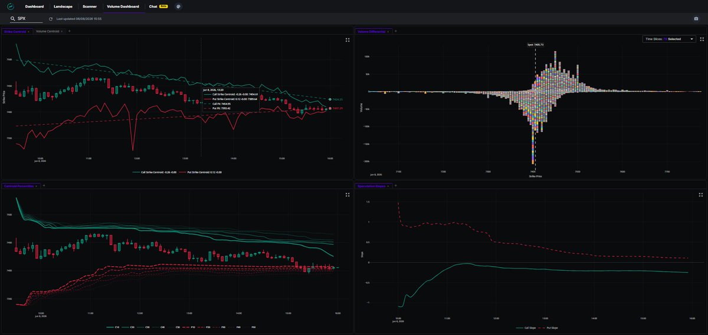Toggle Put Strike Centroid legend series
Viewport: 708px width, 335px height.
pos(201,172)
